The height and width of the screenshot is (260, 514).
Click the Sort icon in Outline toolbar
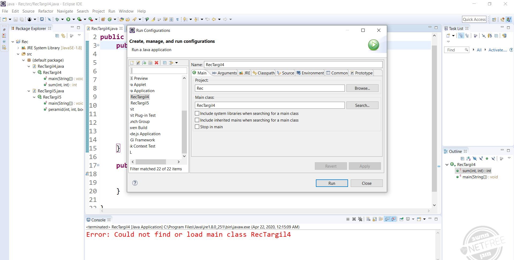(x=468, y=159)
